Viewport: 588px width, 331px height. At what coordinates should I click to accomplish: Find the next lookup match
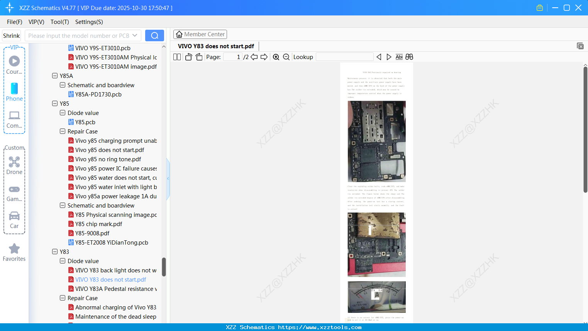tap(389, 57)
